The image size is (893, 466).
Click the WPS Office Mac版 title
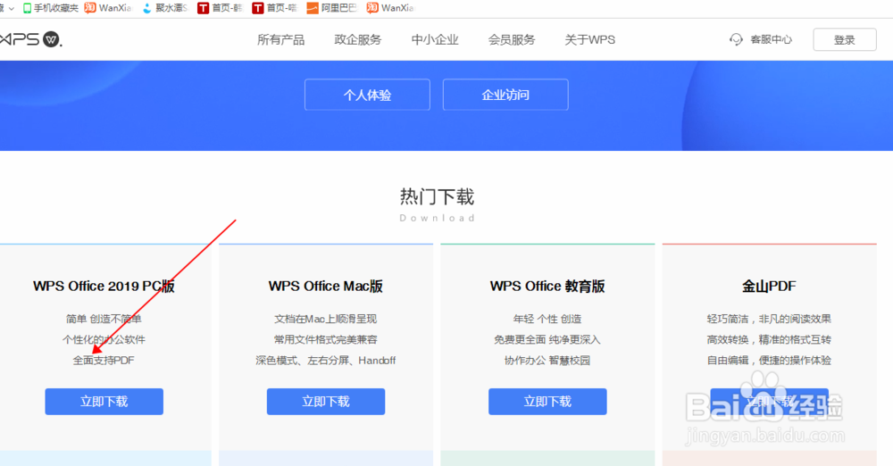point(325,286)
